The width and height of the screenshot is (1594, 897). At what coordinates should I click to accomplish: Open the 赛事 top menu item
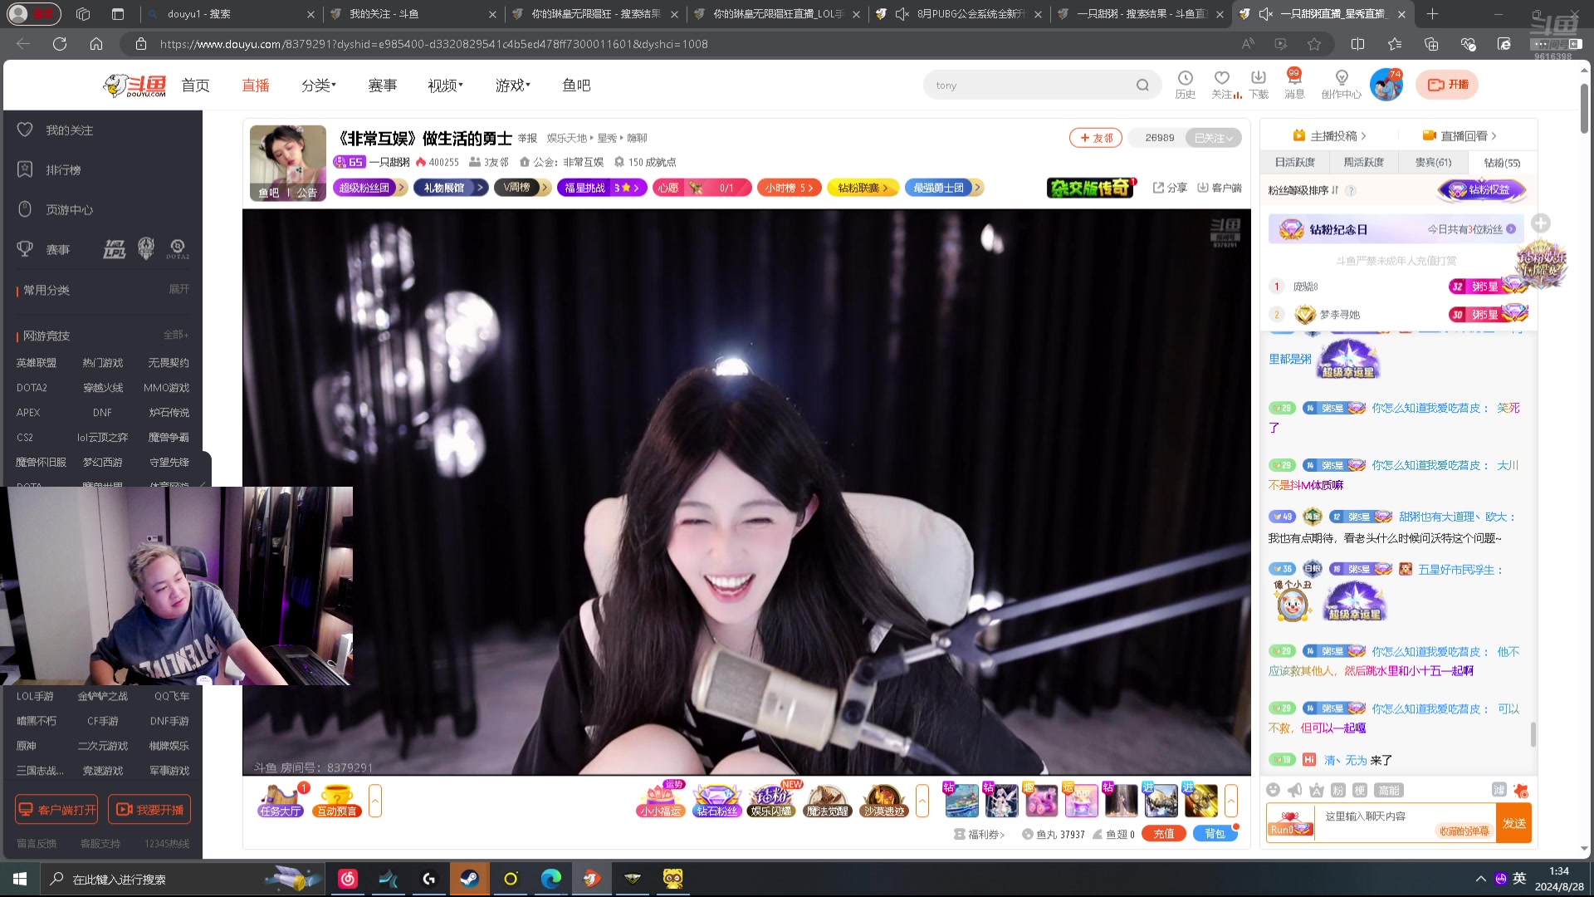(382, 86)
